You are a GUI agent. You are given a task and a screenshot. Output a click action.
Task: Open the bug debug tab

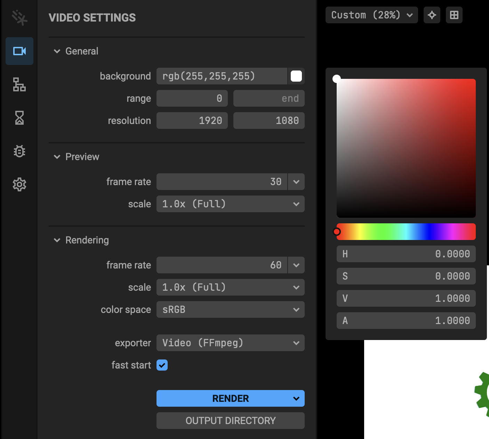(x=19, y=151)
